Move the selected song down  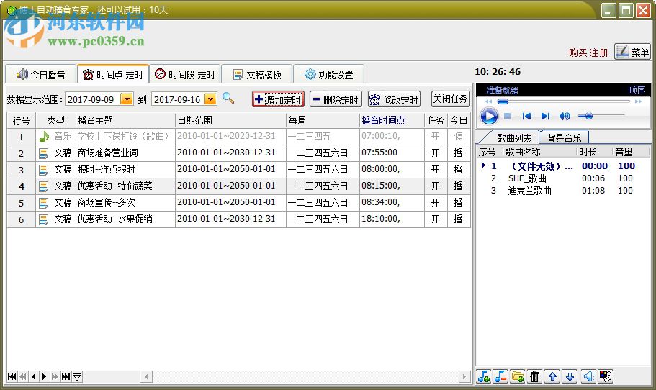pos(570,376)
